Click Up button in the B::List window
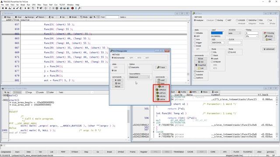The height and width of the screenshot is (157, 280). coord(51,17)
